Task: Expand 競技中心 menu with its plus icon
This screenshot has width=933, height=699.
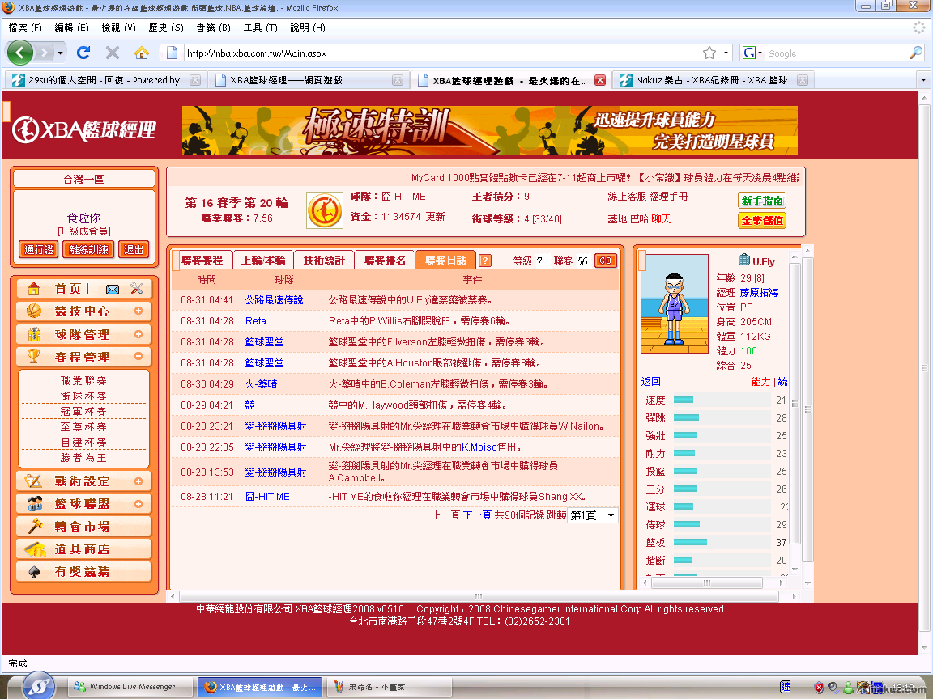Action: [x=138, y=311]
